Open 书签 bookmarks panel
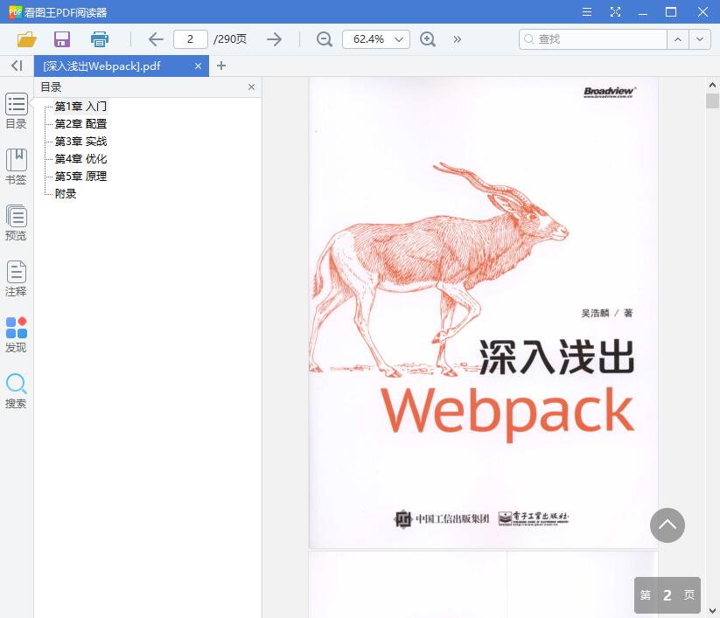Image resolution: width=720 pixels, height=618 pixels. click(16, 167)
